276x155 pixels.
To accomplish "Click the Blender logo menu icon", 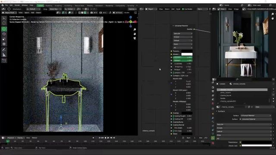I will [x=3, y=5].
